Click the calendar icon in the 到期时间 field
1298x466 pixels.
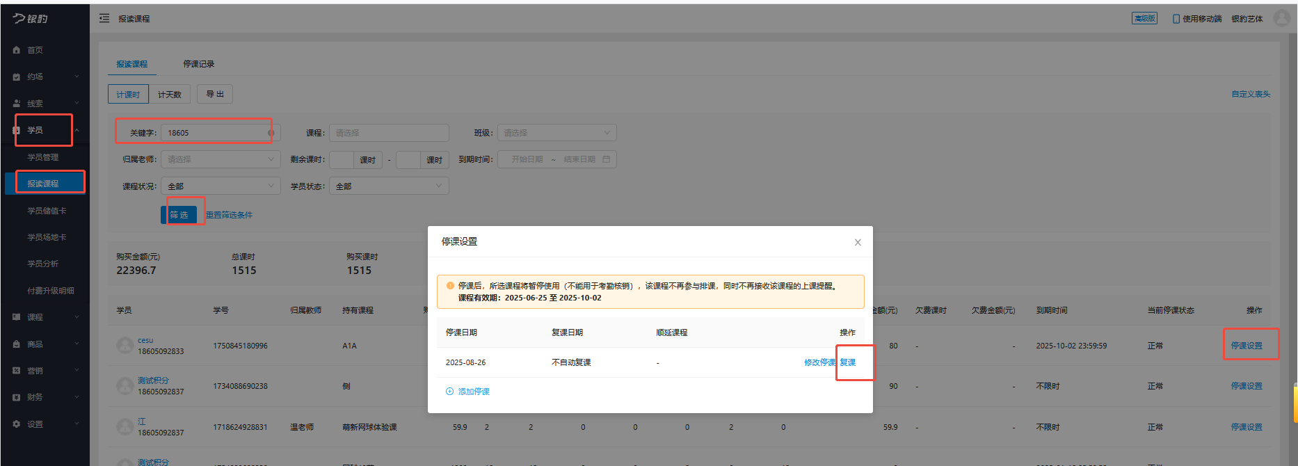607,159
